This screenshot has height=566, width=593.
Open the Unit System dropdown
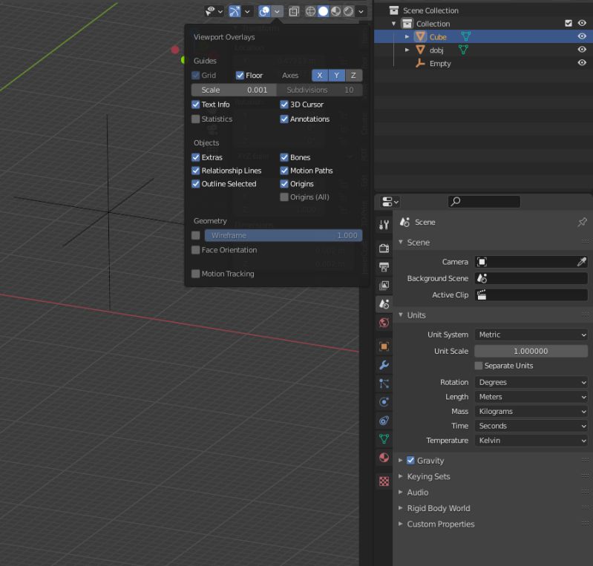(531, 335)
